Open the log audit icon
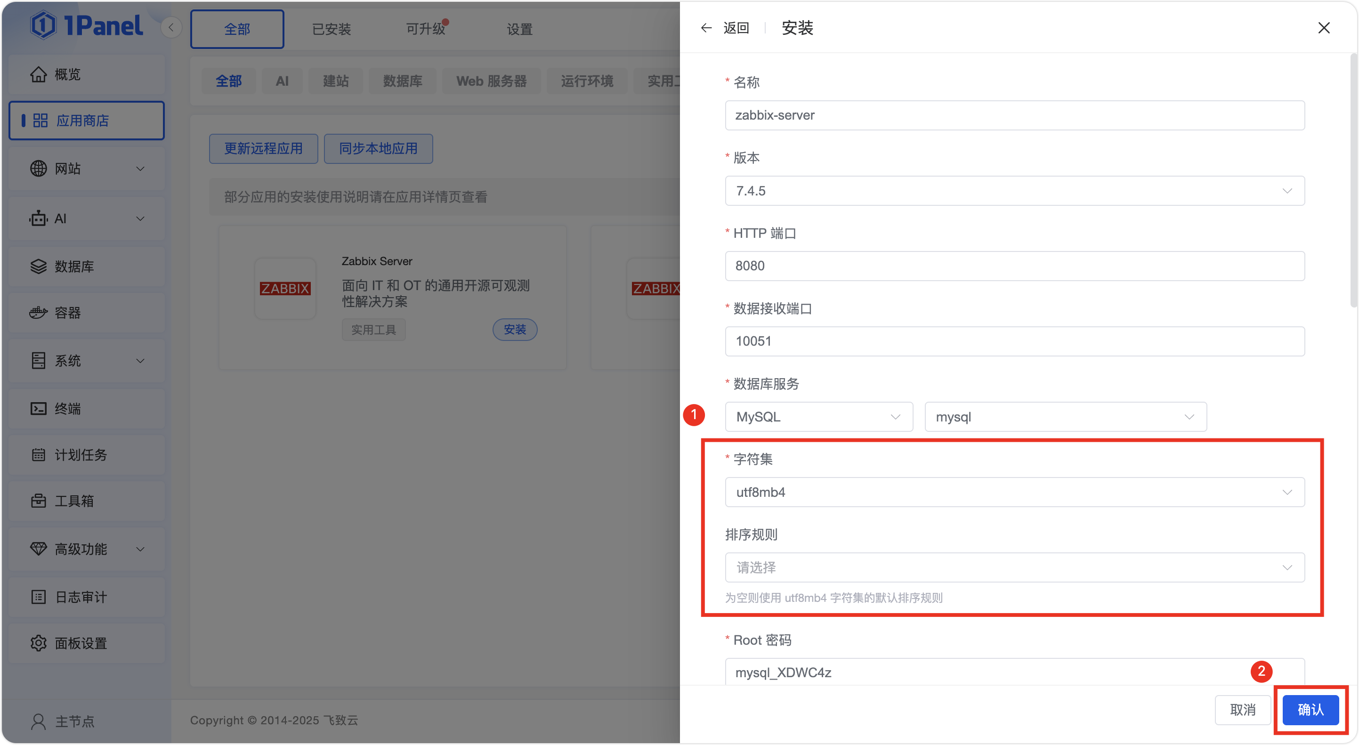 point(38,597)
